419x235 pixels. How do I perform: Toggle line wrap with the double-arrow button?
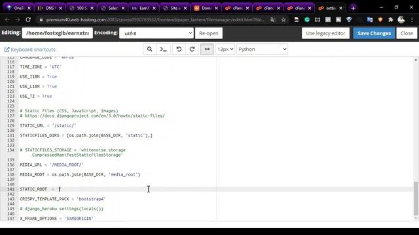207,50
